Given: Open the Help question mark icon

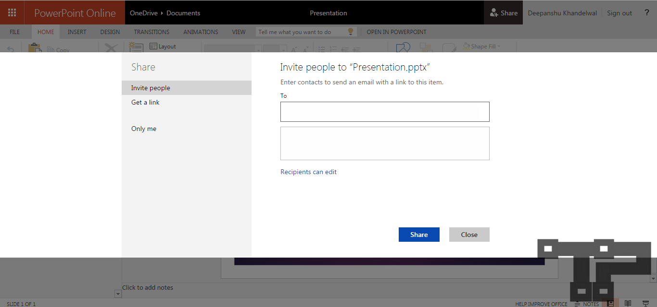Looking at the screenshot, I should [647, 13].
